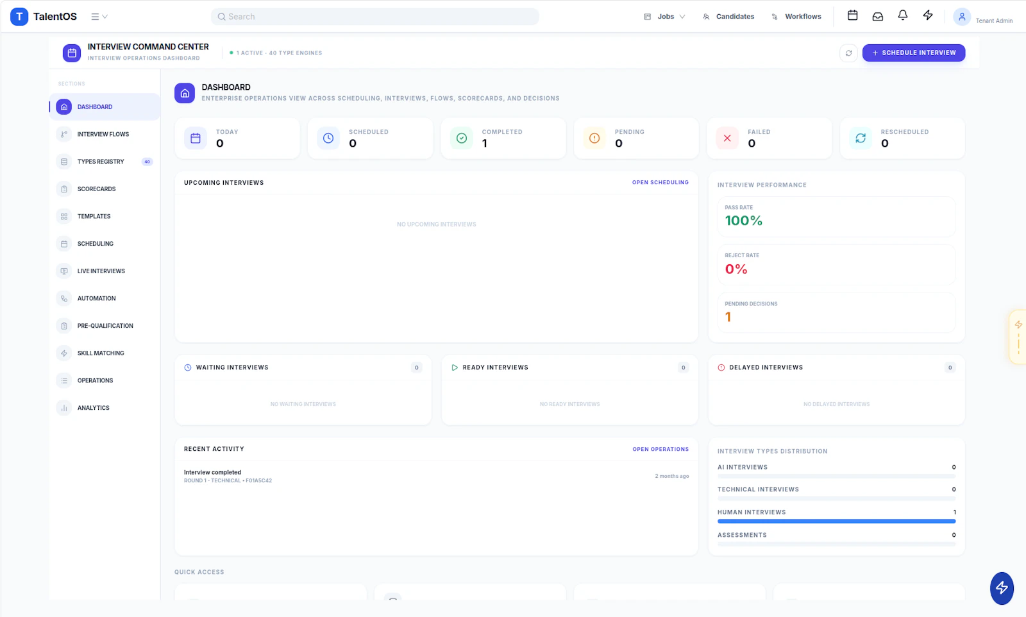This screenshot has height=617, width=1026.
Task: Click the Pass Rate 100% card
Action: pyautogui.click(x=836, y=217)
